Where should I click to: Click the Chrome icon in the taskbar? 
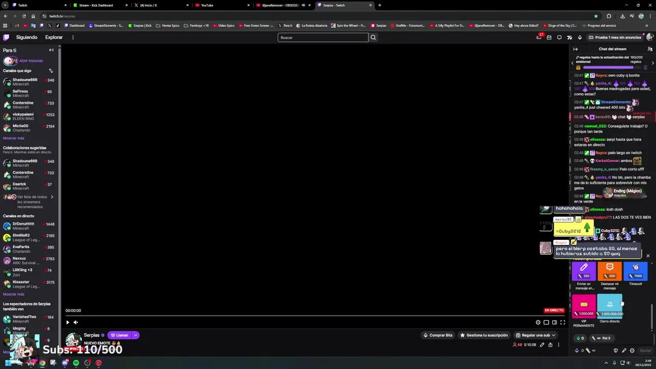click(42, 363)
